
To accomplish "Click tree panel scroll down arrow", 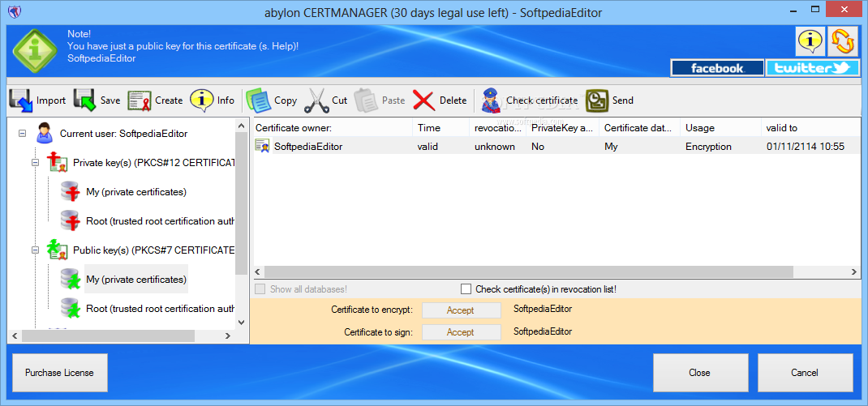I will tap(241, 322).
